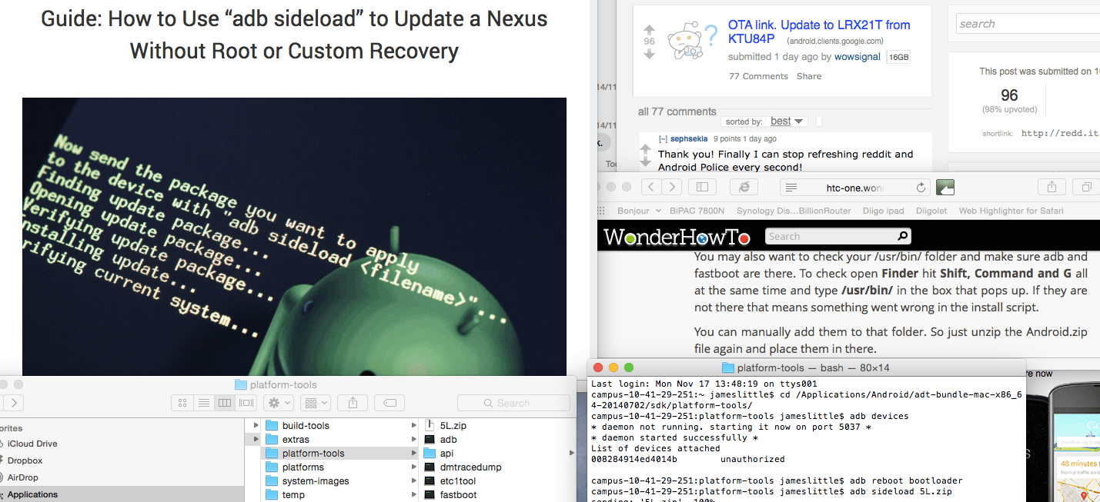1100x502 pixels.
Task: Open sephsekia's user profile
Action: (689, 139)
